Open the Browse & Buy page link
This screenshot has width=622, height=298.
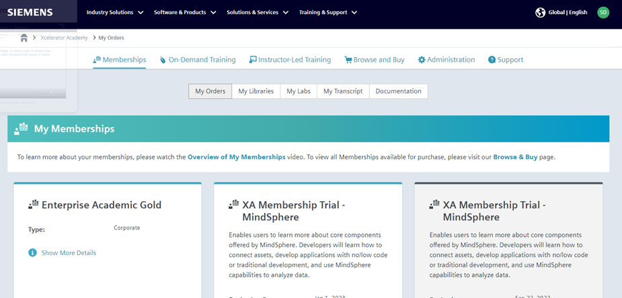point(515,156)
